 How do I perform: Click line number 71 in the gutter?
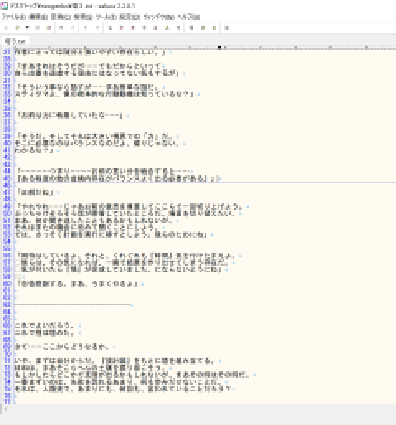(7, 361)
